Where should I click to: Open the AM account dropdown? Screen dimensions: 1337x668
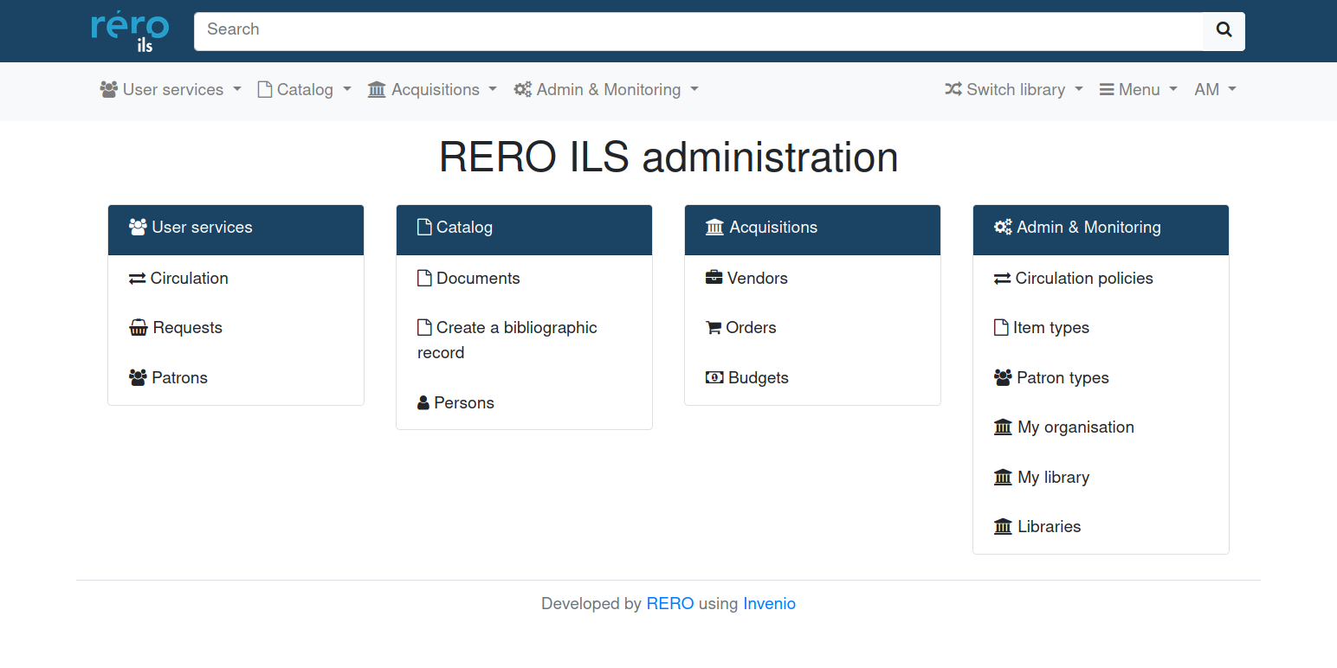1214,89
